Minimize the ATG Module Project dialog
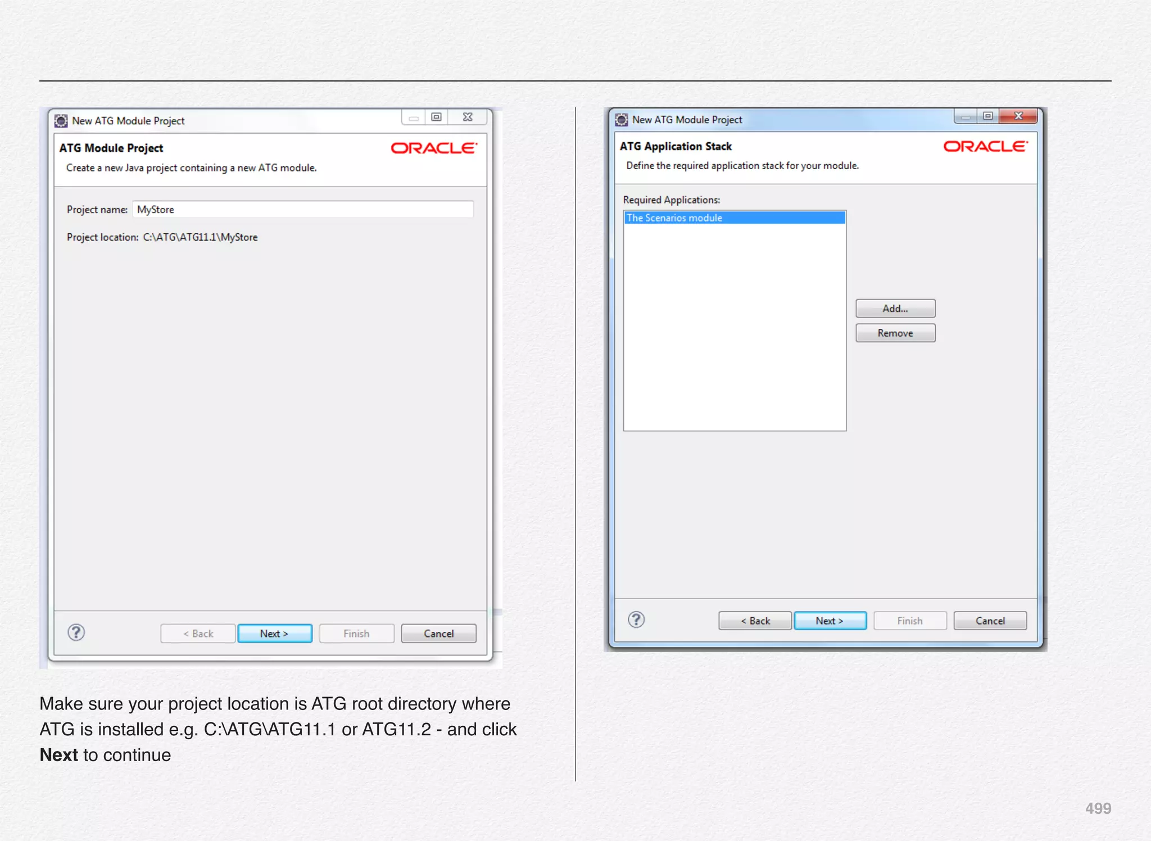Viewport: 1151px width, 841px height. 413,117
